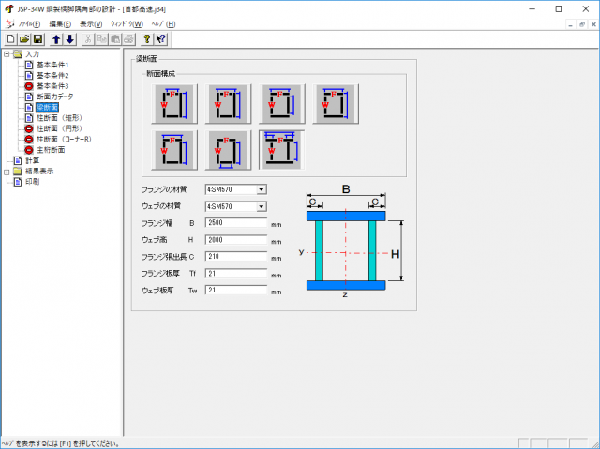
Task: Open the 表示(V) menu
Action: point(91,23)
